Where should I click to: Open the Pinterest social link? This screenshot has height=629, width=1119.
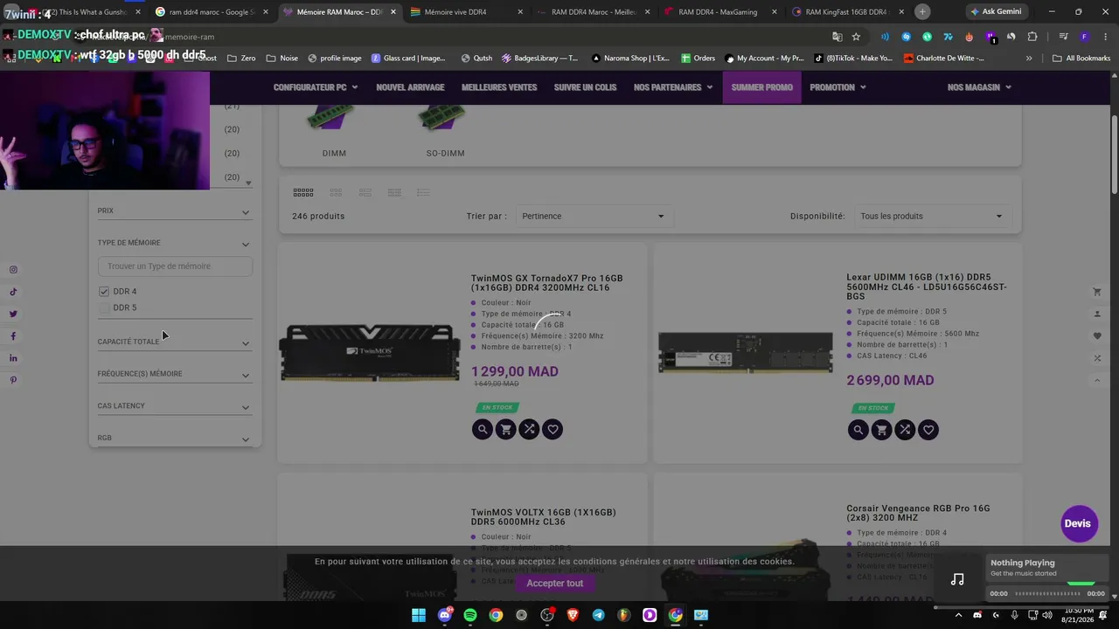pyautogui.click(x=13, y=380)
